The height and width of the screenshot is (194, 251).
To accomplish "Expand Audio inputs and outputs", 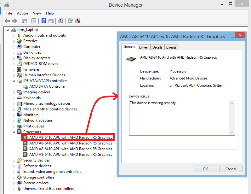I will click(14, 36).
